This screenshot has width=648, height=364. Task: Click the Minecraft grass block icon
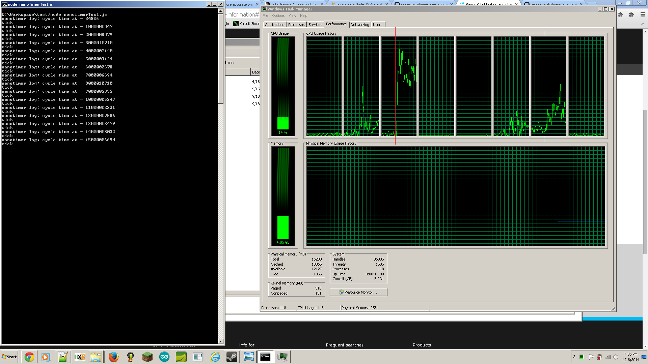(147, 357)
